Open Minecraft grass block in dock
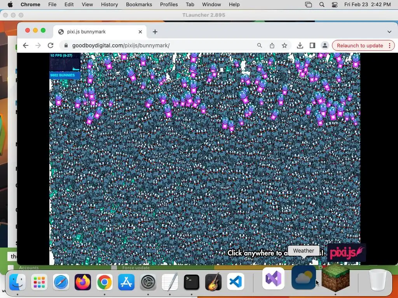 (335, 277)
